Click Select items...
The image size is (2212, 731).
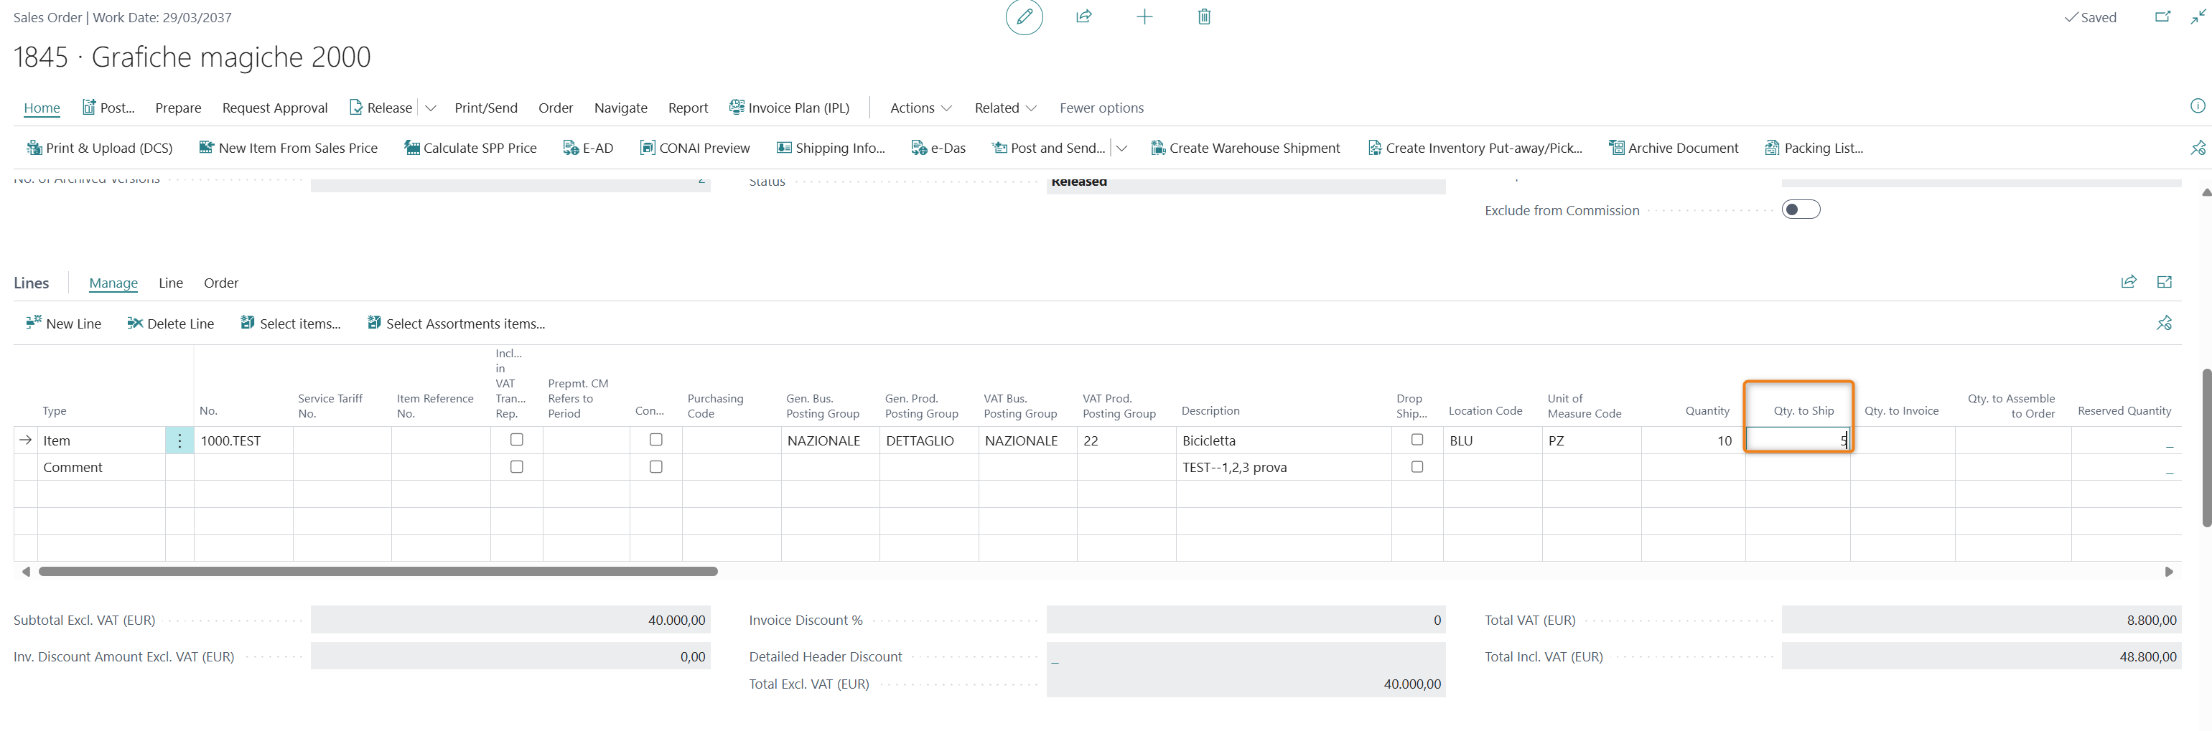pyautogui.click(x=290, y=324)
